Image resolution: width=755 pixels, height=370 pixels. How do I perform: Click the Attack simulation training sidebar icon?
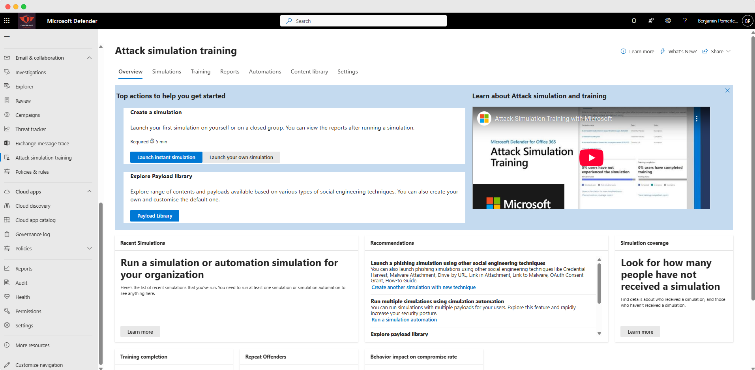(x=7, y=157)
